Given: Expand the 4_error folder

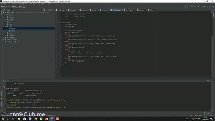Looking at the screenshot, I should coord(5,24).
